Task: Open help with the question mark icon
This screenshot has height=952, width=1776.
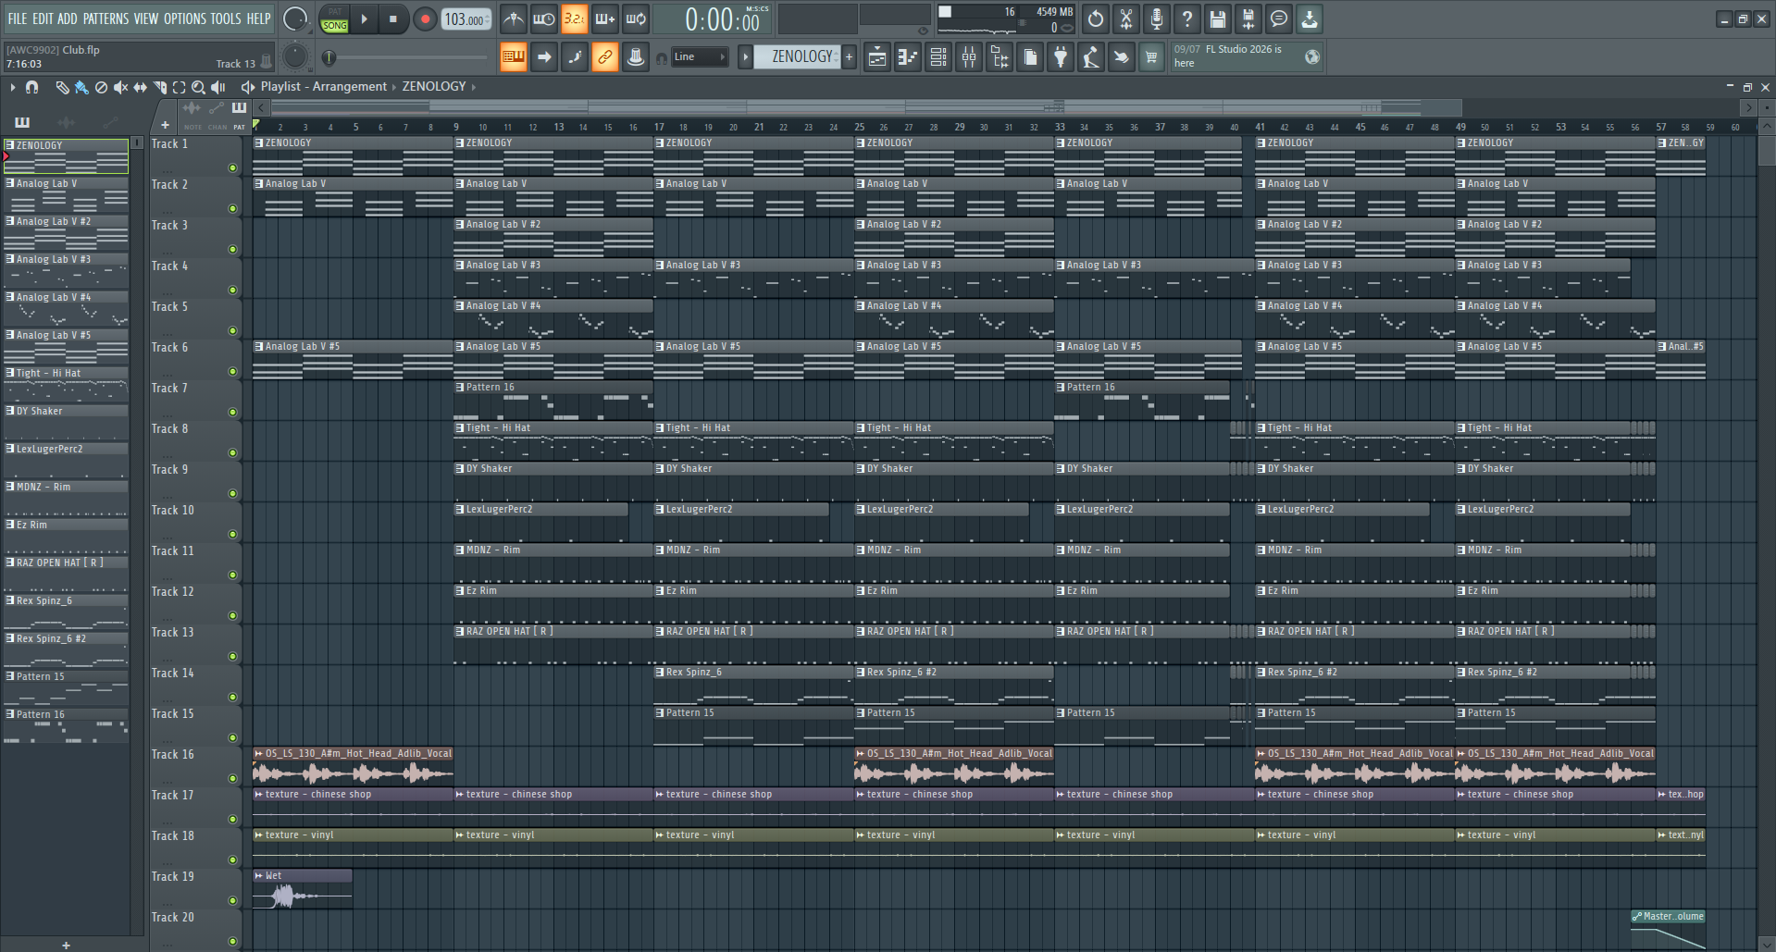Action: (1186, 19)
